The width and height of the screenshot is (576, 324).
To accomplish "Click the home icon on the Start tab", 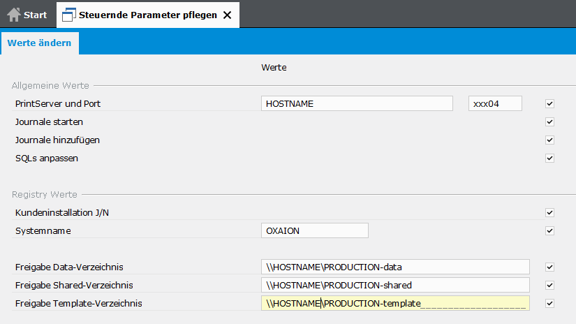I will coord(14,14).
